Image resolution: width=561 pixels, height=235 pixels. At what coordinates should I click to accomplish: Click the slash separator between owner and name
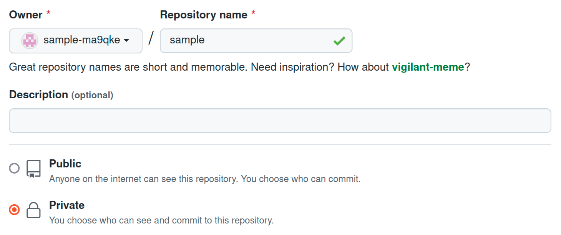coord(151,39)
